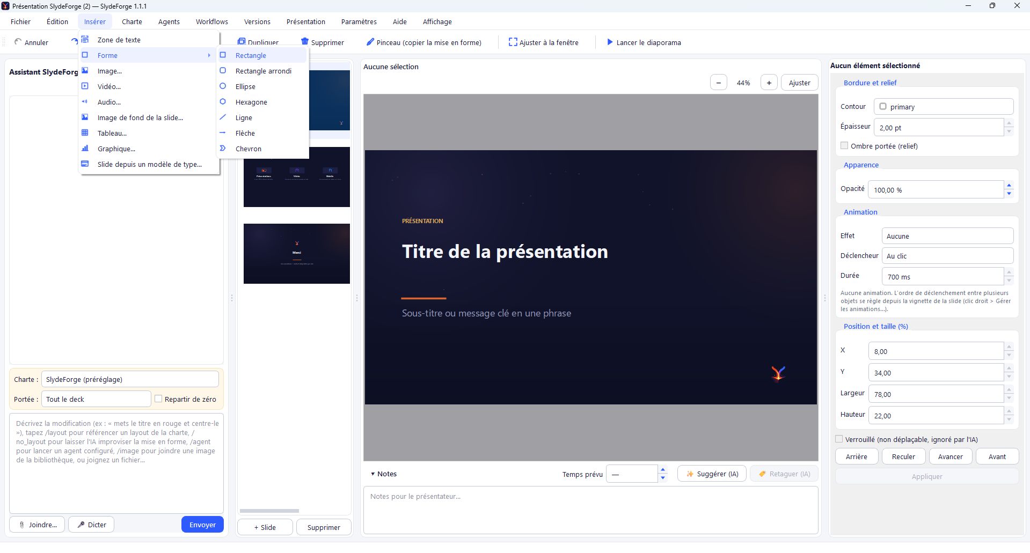Enable the Ombre portée (relief) checkbox
This screenshot has width=1030, height=553.
pos(844,146)
